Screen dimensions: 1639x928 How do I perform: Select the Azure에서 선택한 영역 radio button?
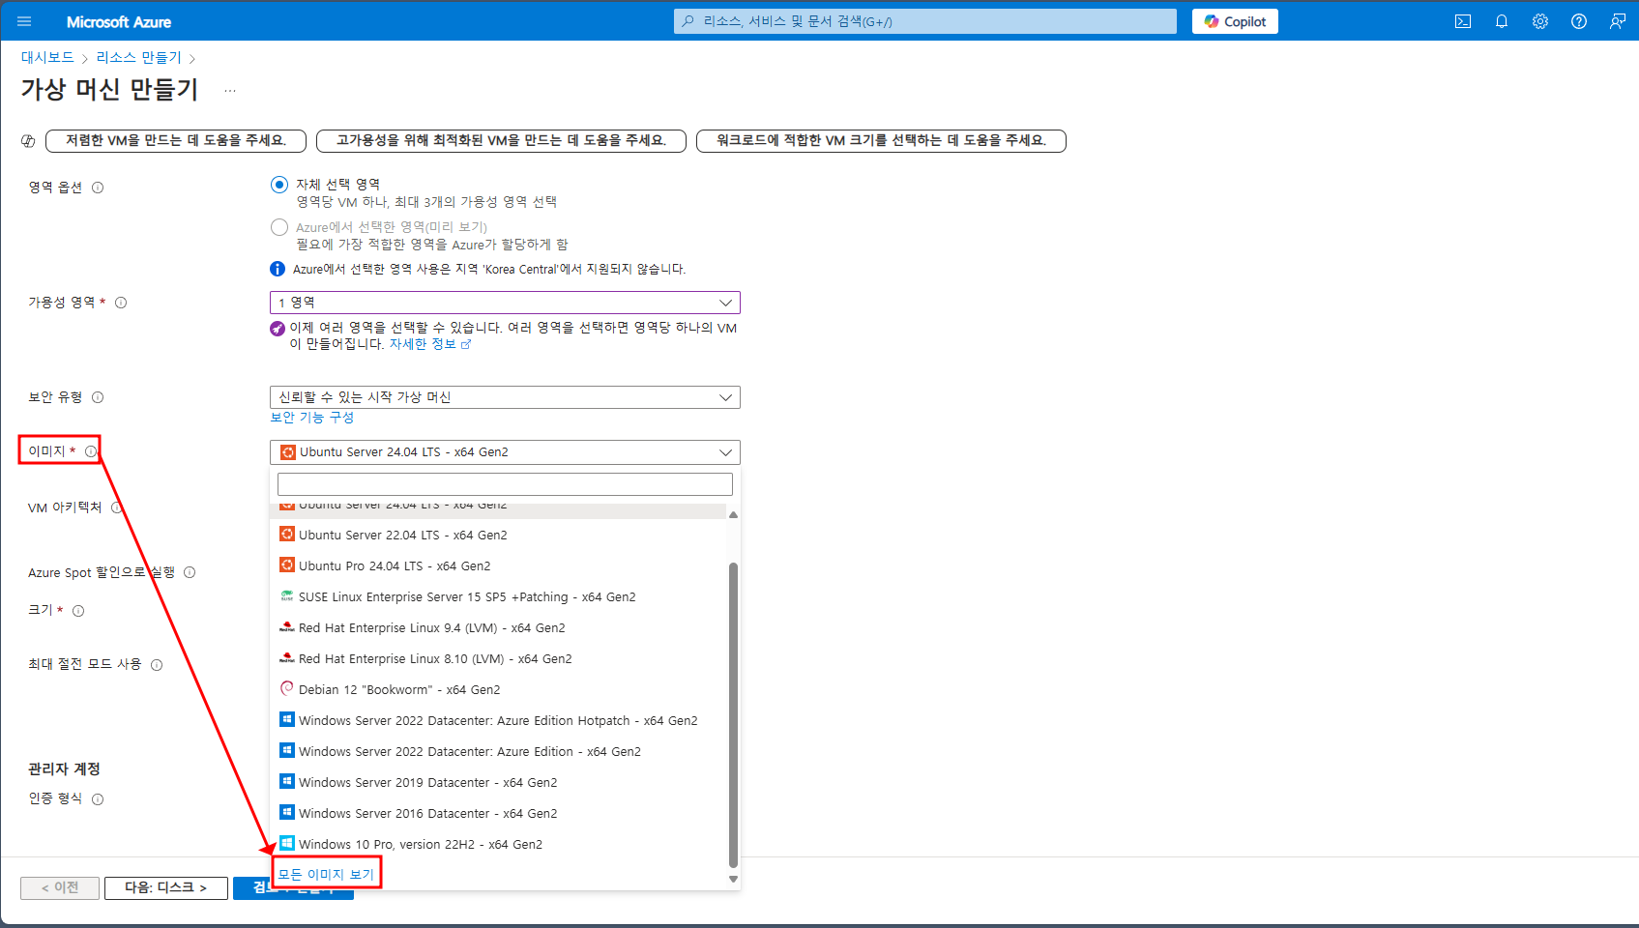(279, 226)
